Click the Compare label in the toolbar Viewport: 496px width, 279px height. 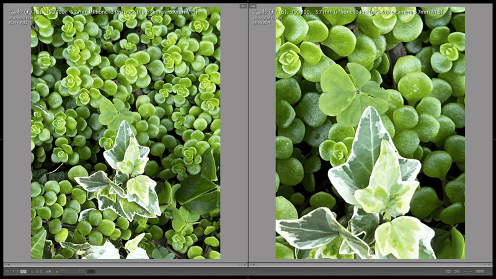pos(49,272)
